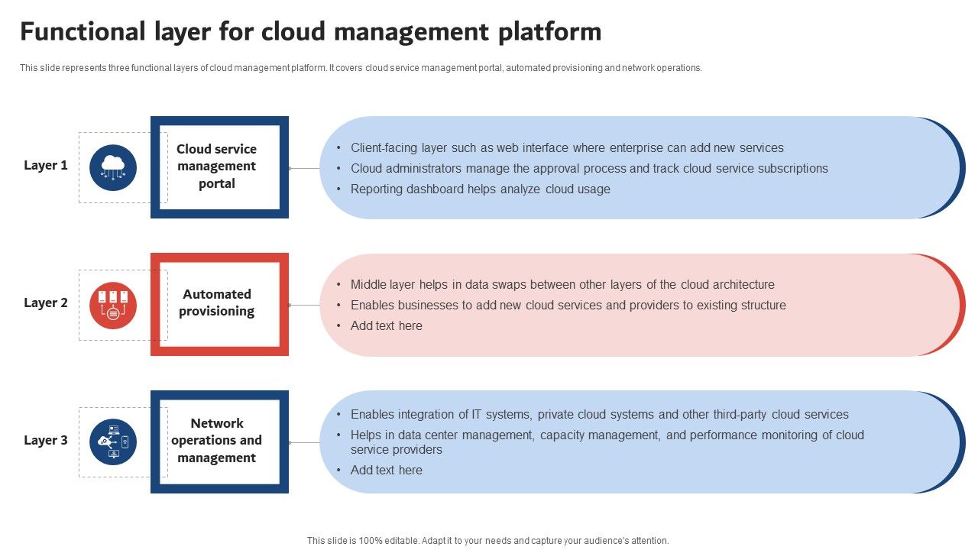The image size is (978, 550).
Task: Click the 'Layer 1' label
Action: 46,166
